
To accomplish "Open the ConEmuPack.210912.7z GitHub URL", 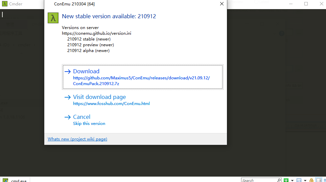I will (141, 81).
